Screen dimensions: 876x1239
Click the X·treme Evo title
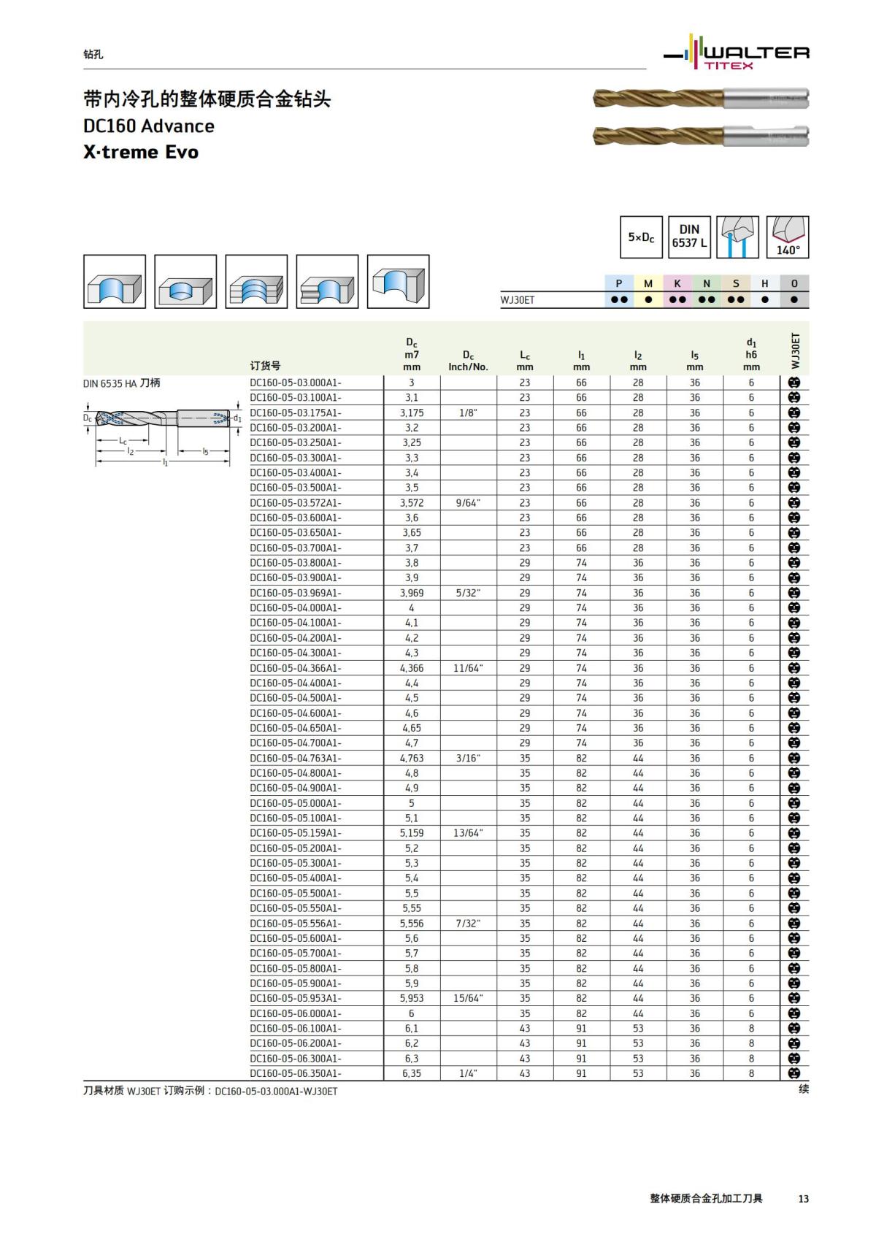(x=141, y=152)
